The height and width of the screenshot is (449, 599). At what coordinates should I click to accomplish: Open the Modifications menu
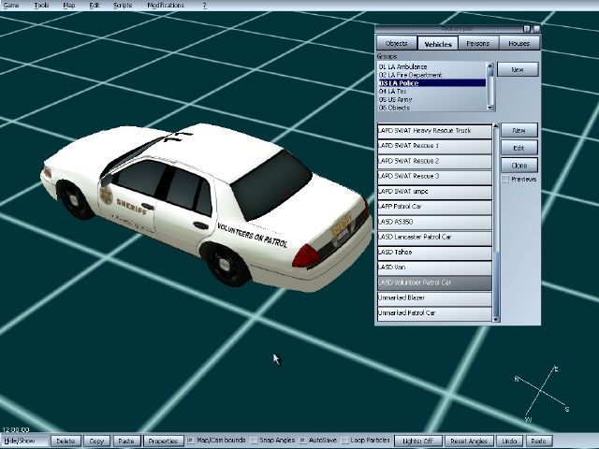[166, 6]
